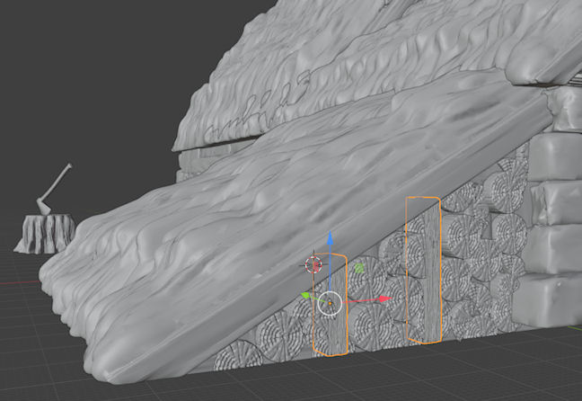Click the green Y-axis gizmo arrow
582x401 pixels.
307,294
